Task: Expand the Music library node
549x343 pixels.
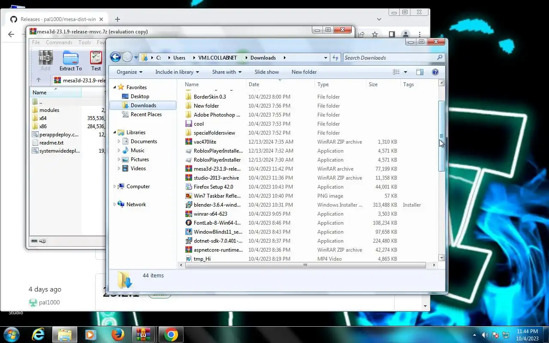Action: coord(119,150)
